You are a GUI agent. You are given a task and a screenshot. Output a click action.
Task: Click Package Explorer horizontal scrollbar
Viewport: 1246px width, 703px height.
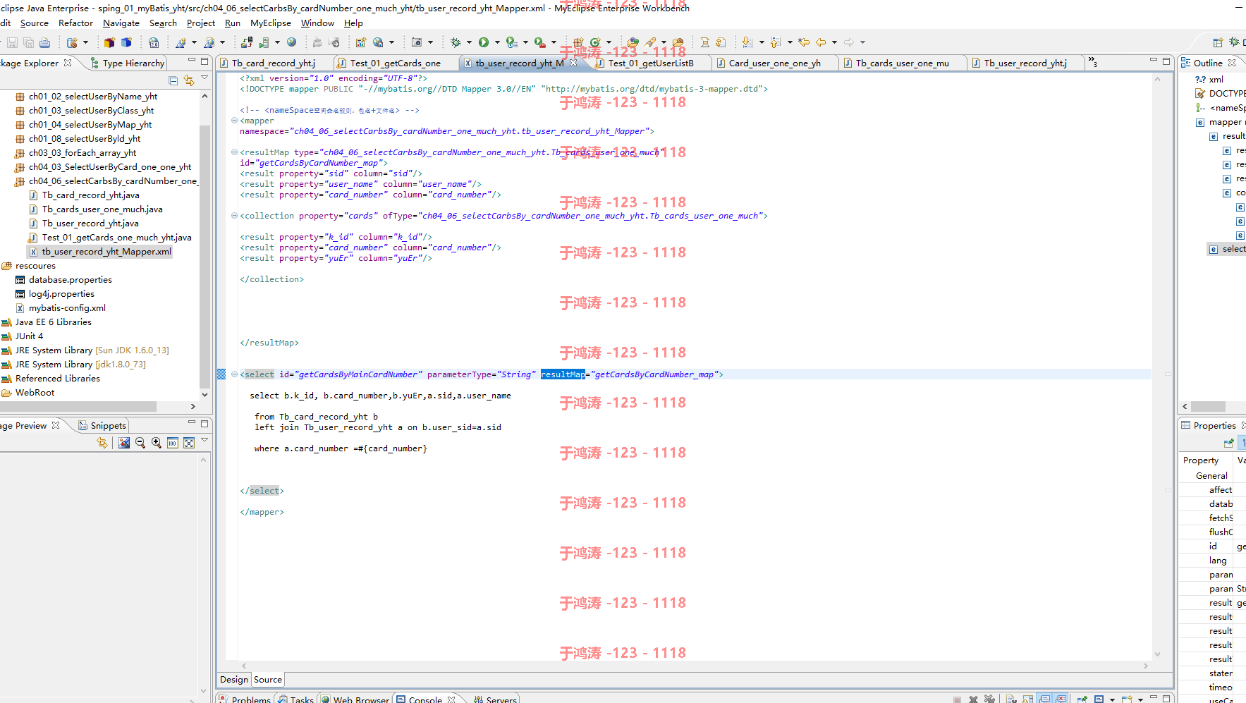[78, 407]
